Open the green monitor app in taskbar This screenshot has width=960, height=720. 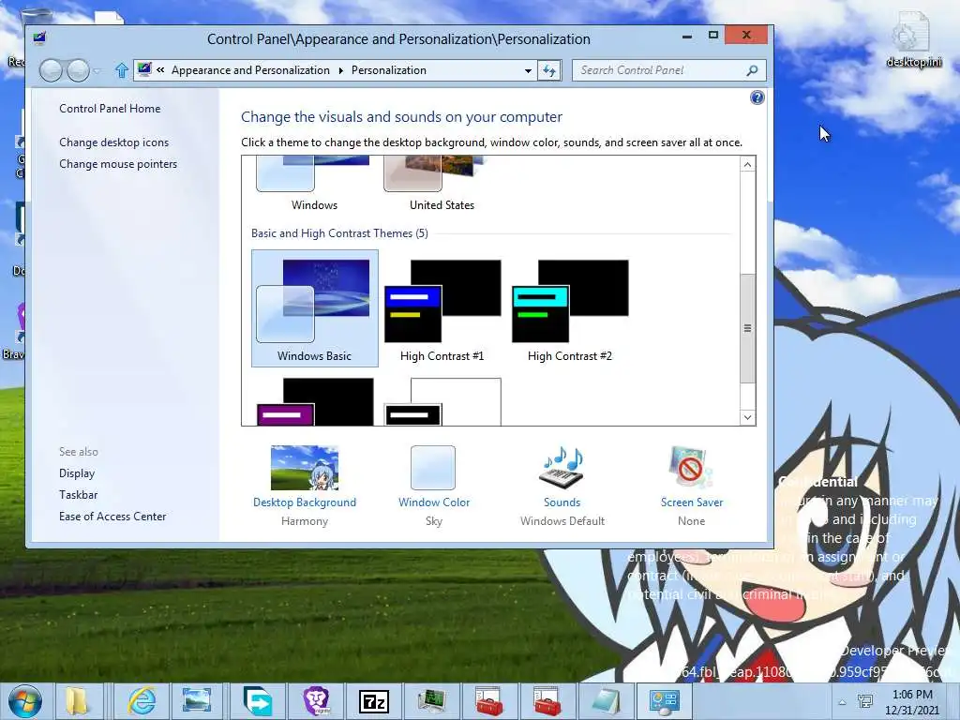point(431,701)
